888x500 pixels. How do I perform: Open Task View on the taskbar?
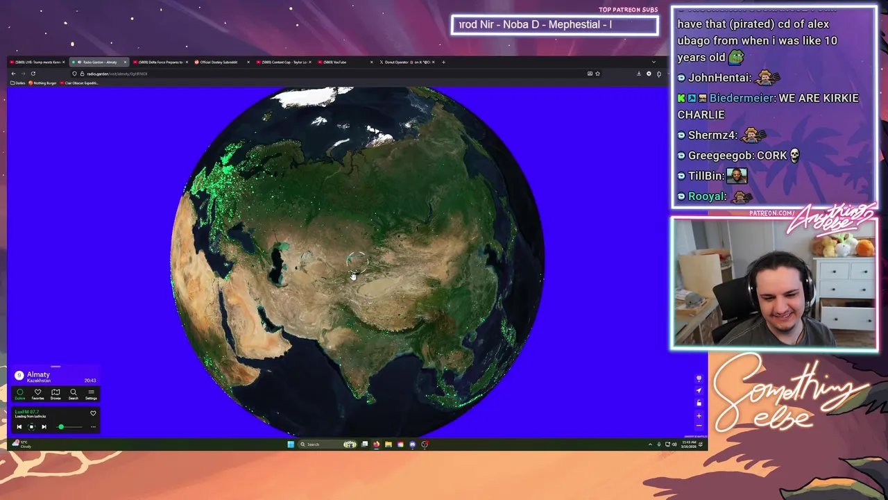[x=364, y=444]
